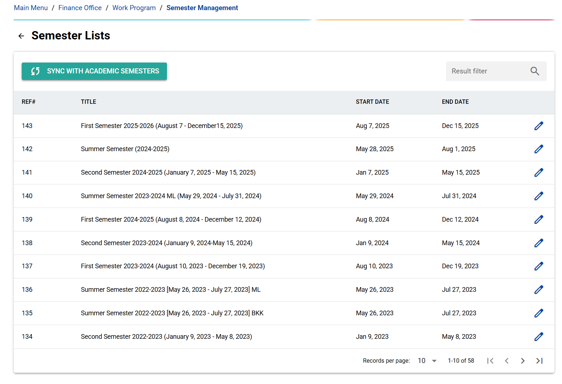Edit Summer Semester (2024-2025) entry
Image resolution: width=562 pixels, height=384 pixels.
[539, 149]
